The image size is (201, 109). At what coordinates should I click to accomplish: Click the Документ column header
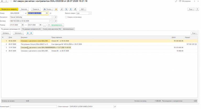pos(35,37)
